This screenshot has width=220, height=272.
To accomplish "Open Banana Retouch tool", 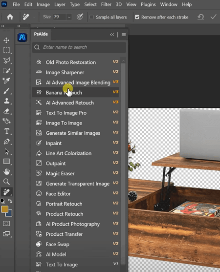I will [76, 92].
